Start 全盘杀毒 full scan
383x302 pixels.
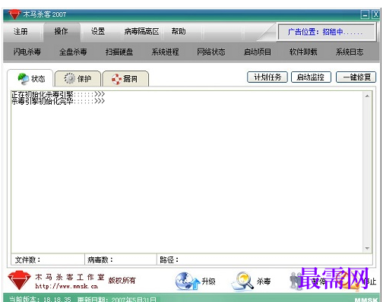tap(73, 52)
